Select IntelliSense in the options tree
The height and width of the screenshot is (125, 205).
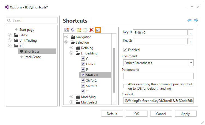pos(32,57)
